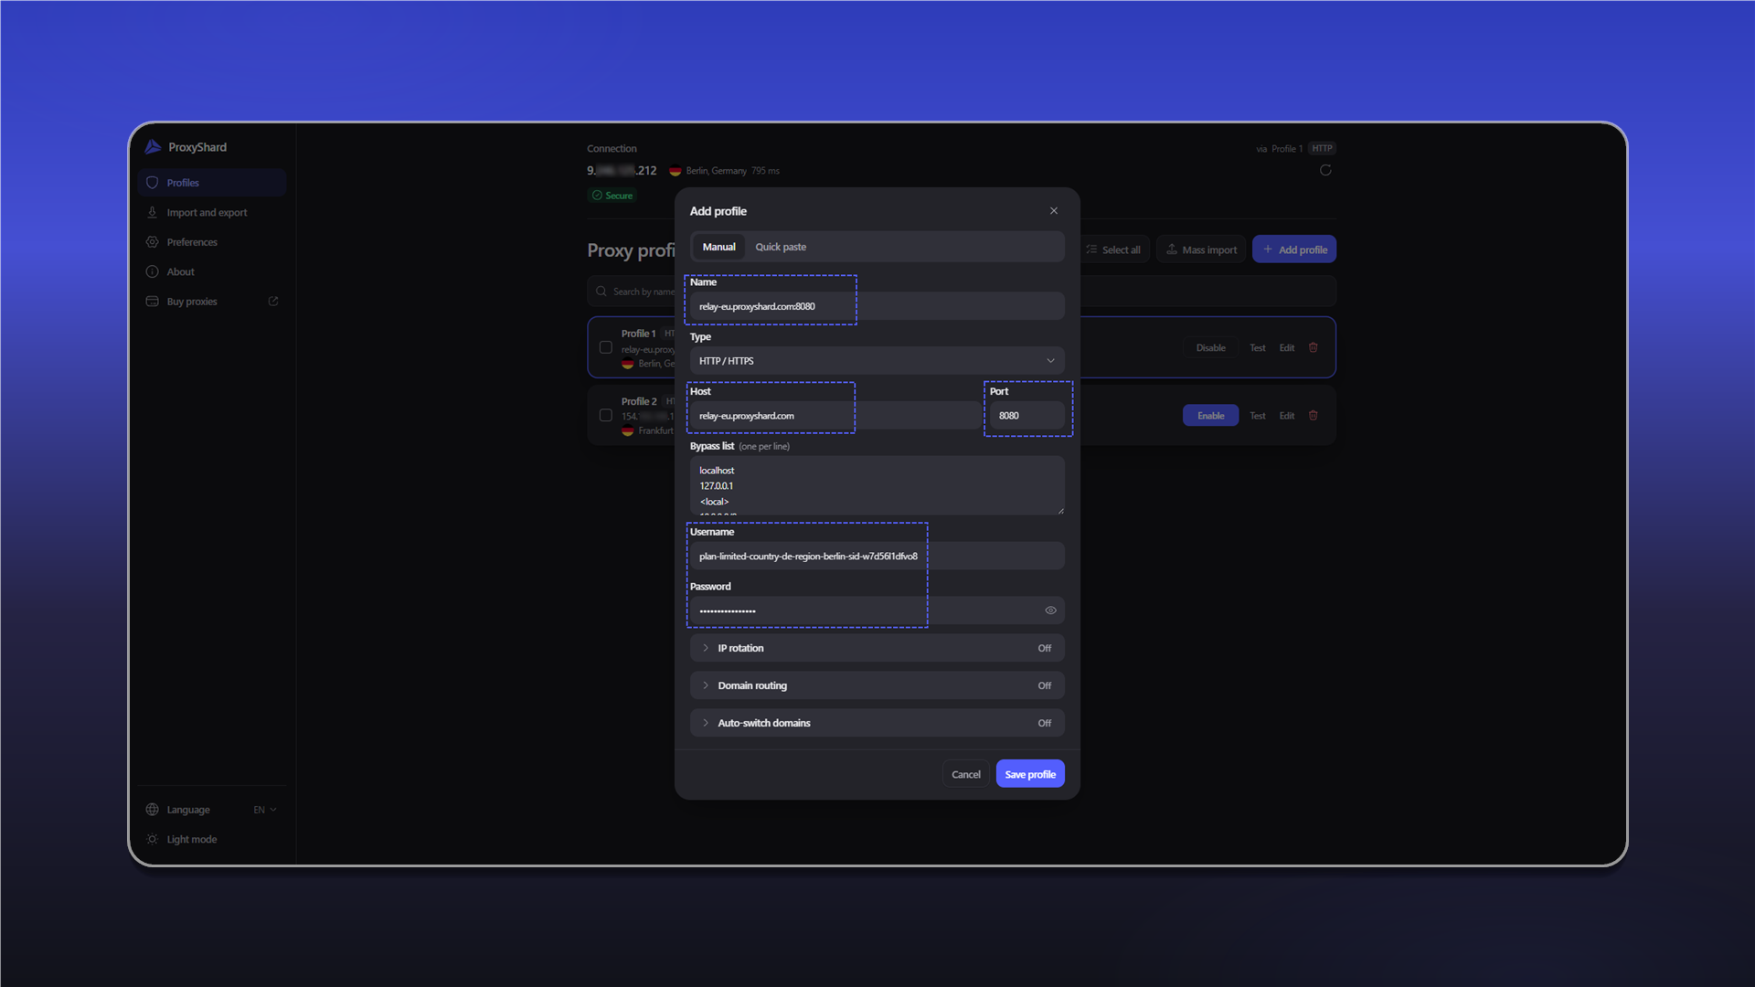Click the search magnifier icon
Screen dimensions: 1755x987
(601, 292)
